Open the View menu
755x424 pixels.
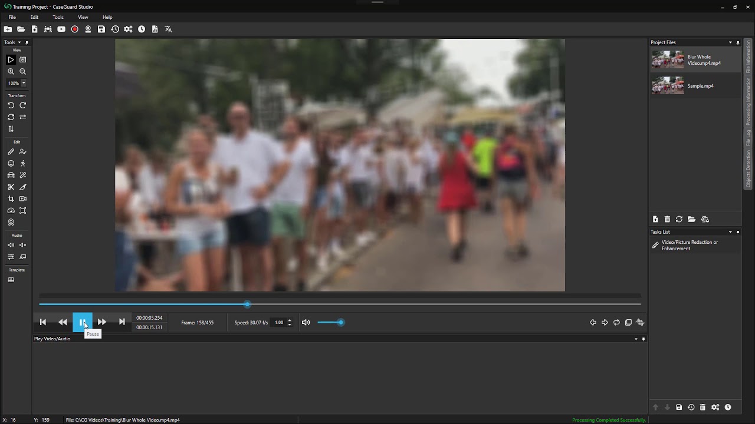point(83,17)
